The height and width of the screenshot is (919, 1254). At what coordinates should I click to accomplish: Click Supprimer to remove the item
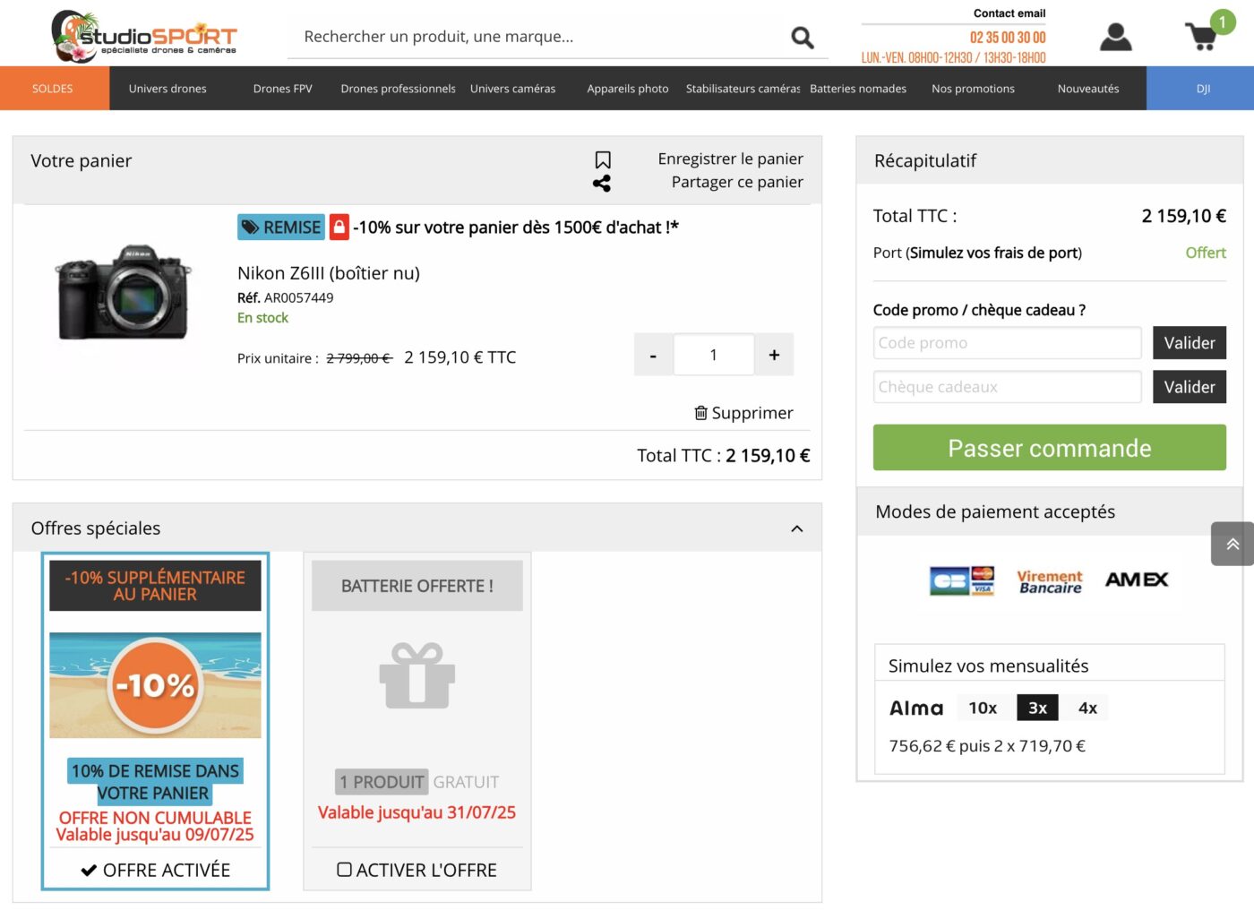(743, 413)
